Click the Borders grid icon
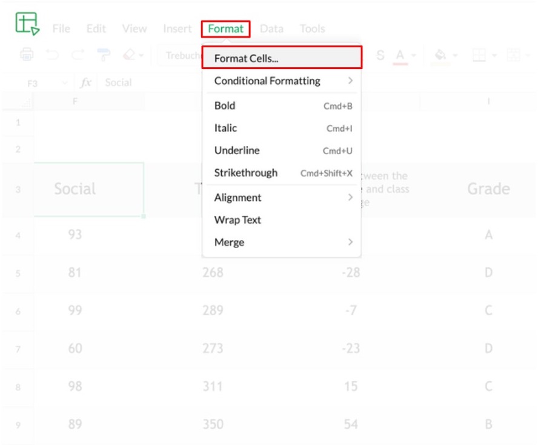Image resolution: width=538 pixels, height=445 pixels. point(479,56)
